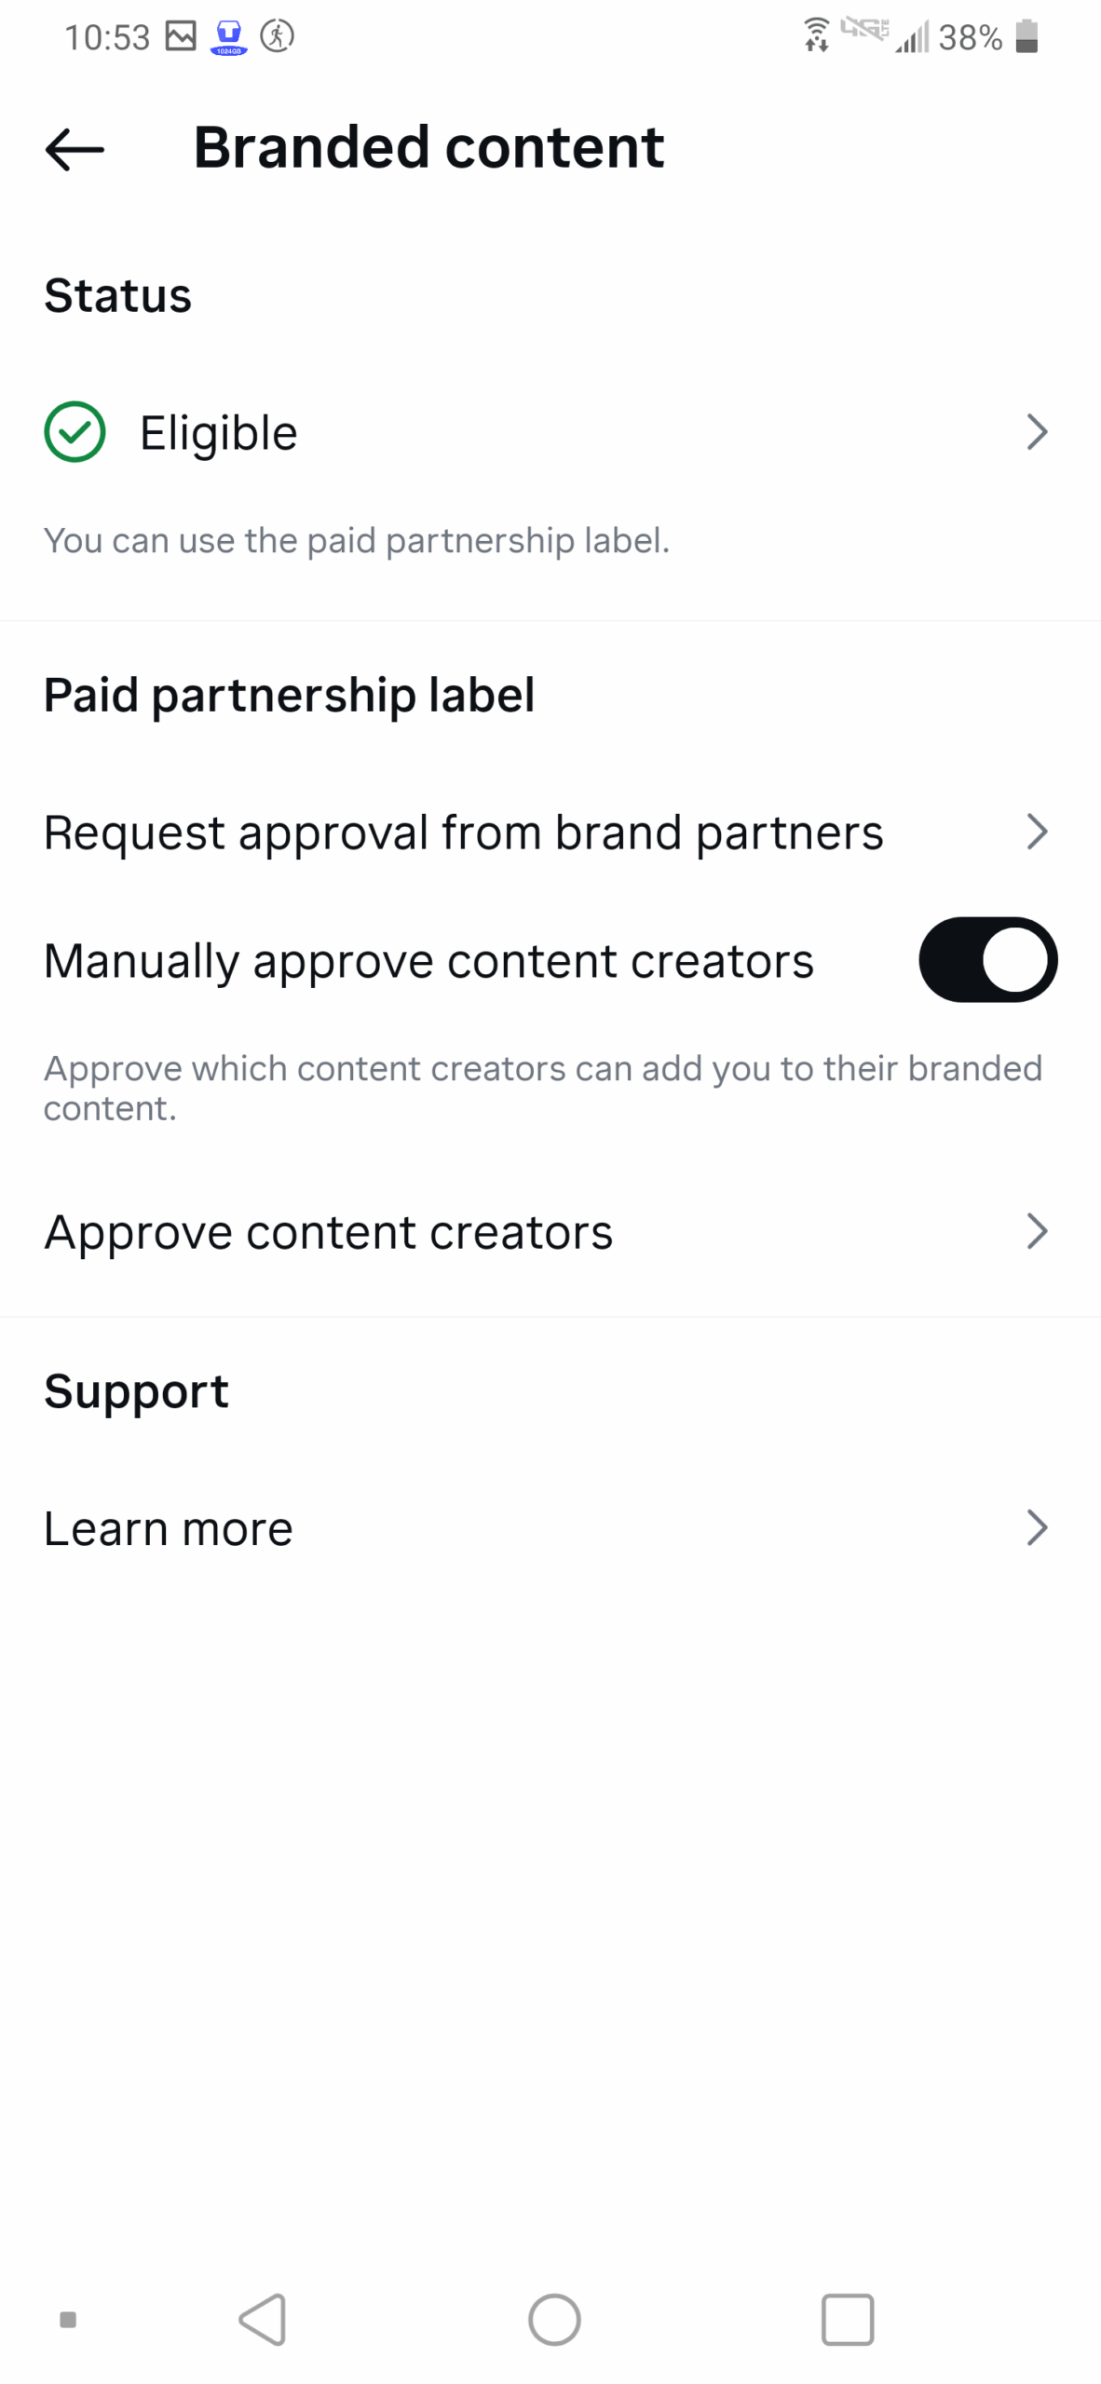Tap the back arrow icon
1101x2384 pixels.
click(x=75, y=149)
